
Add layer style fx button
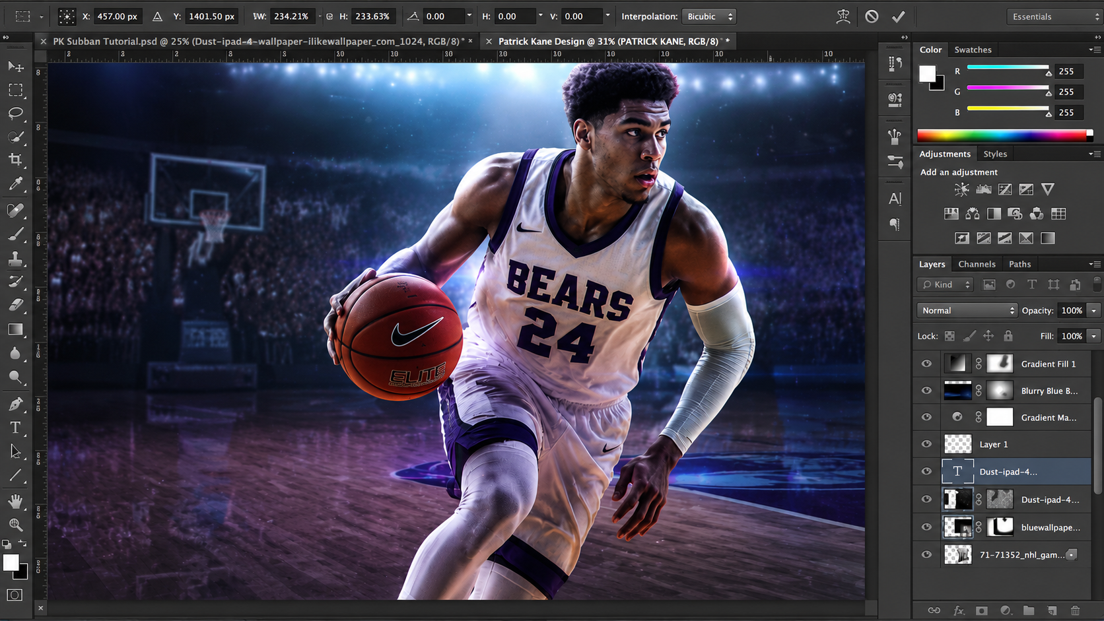coord(959,610)
